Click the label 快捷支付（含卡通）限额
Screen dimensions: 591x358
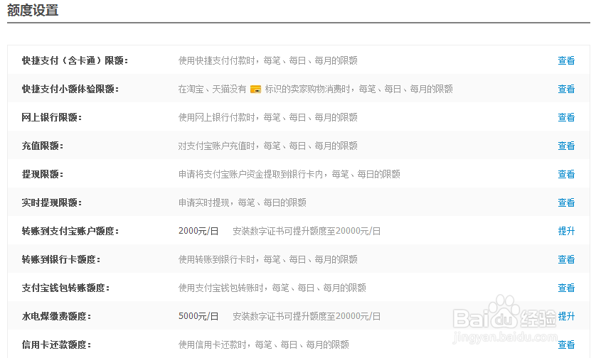click(75, 60)
